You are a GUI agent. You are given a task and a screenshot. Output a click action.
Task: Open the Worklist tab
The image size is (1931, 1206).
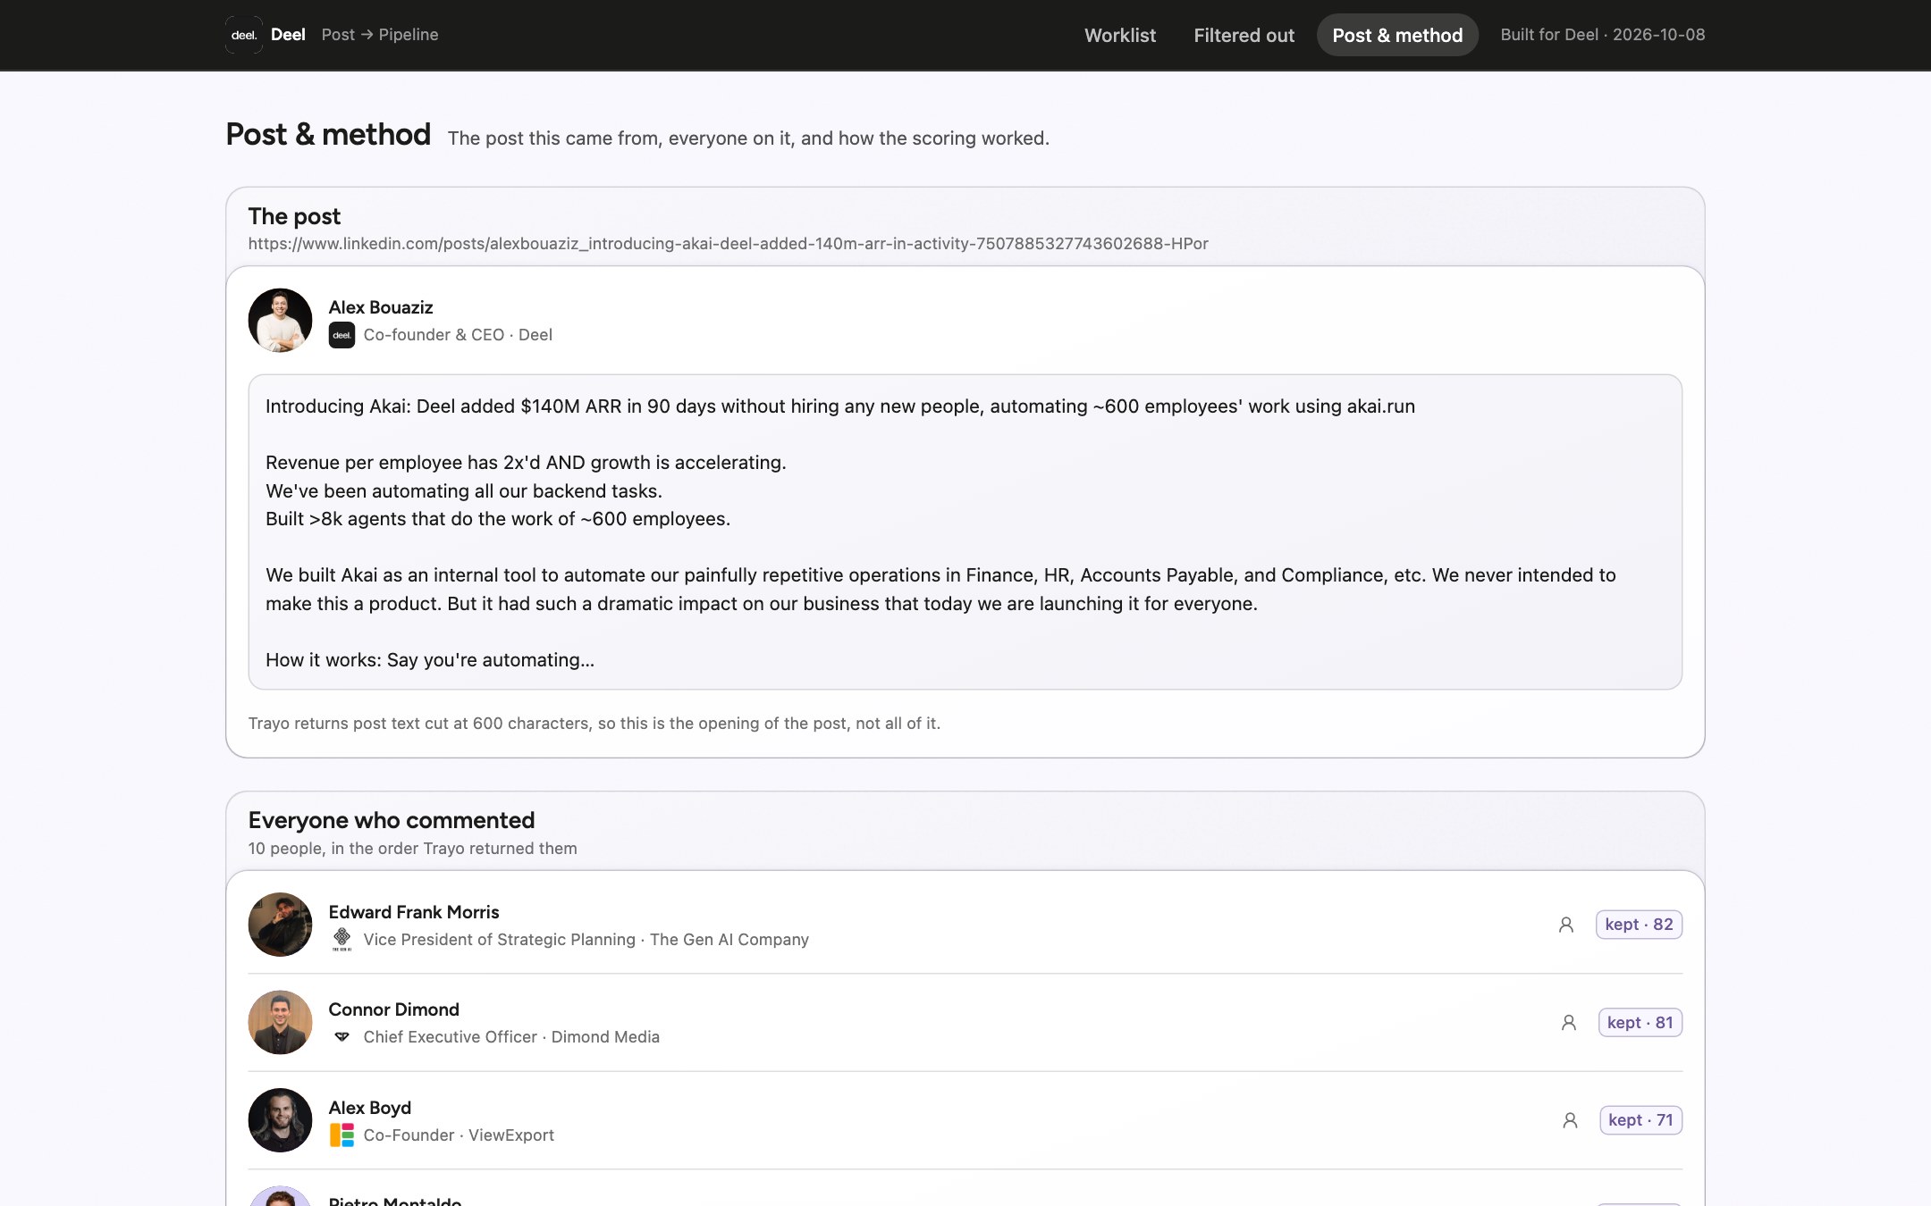1120,35
